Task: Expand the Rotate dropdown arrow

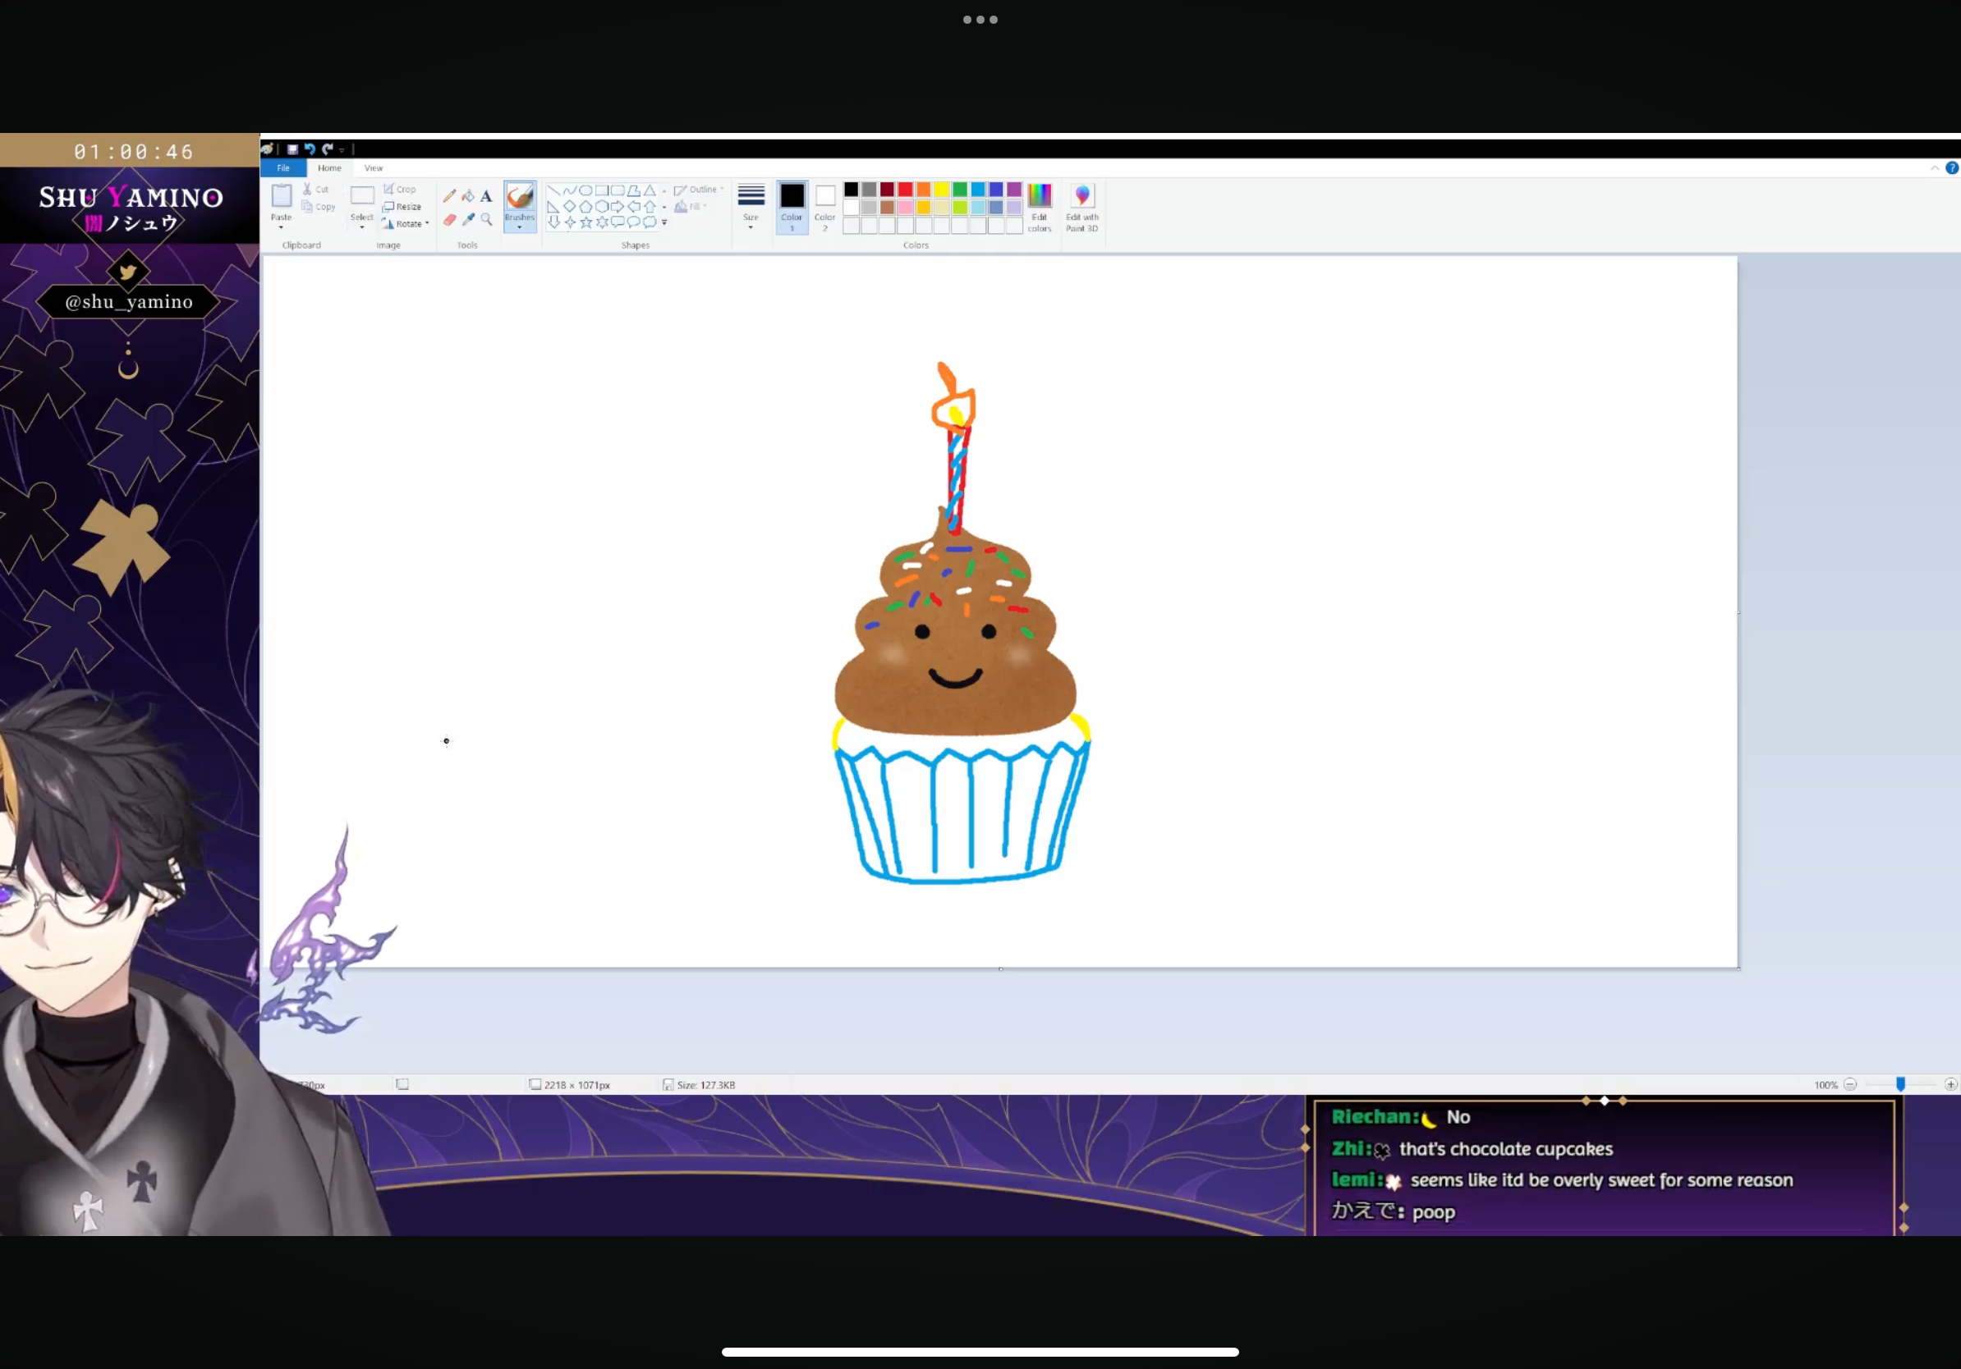Action: (427, 223)
